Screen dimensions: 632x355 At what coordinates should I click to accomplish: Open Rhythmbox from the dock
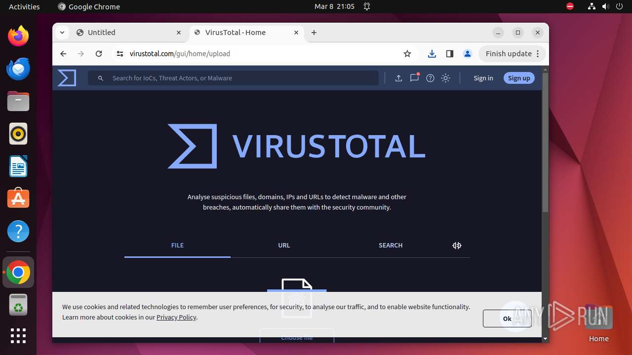tap(18, 134)
